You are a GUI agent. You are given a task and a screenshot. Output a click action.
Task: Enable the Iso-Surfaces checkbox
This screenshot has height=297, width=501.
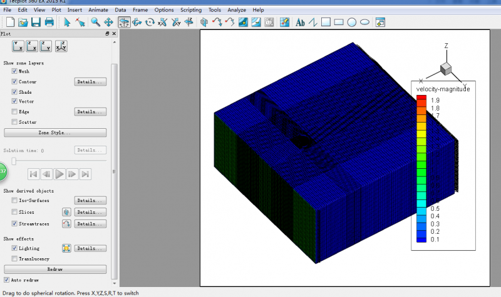[14, 200]
